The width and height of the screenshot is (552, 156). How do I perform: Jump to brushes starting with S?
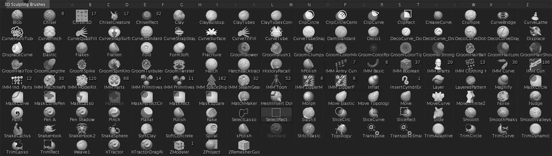(400, 5)
